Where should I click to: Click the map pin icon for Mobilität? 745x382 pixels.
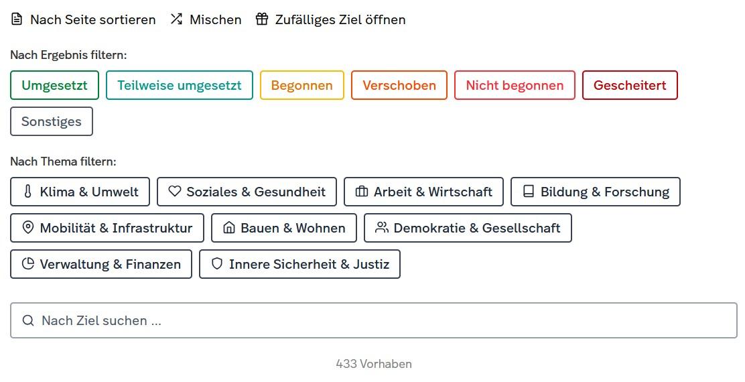tap(28, 228)
